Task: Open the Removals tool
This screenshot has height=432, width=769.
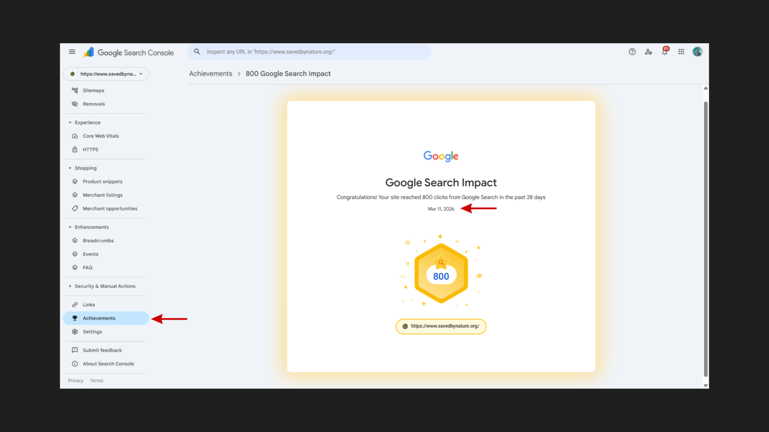Action: pyautogui.click(x=94, y=104)
